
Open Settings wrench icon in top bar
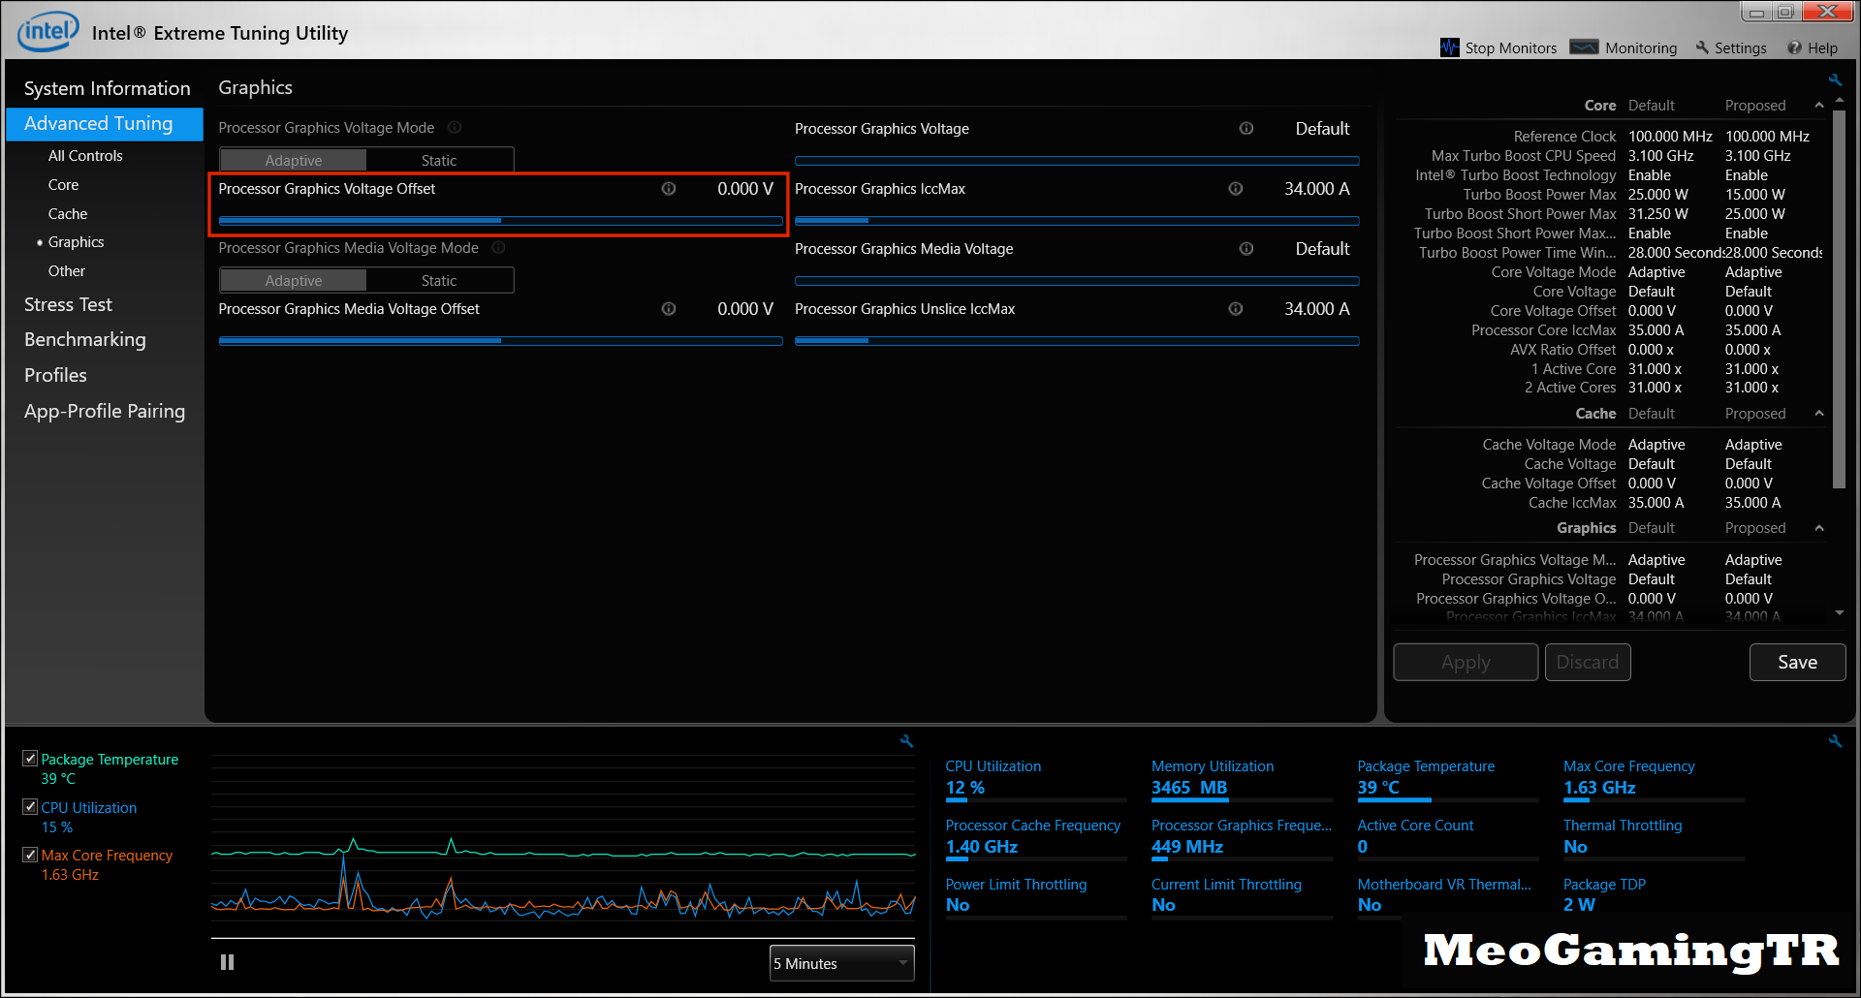pos(1702,47)
